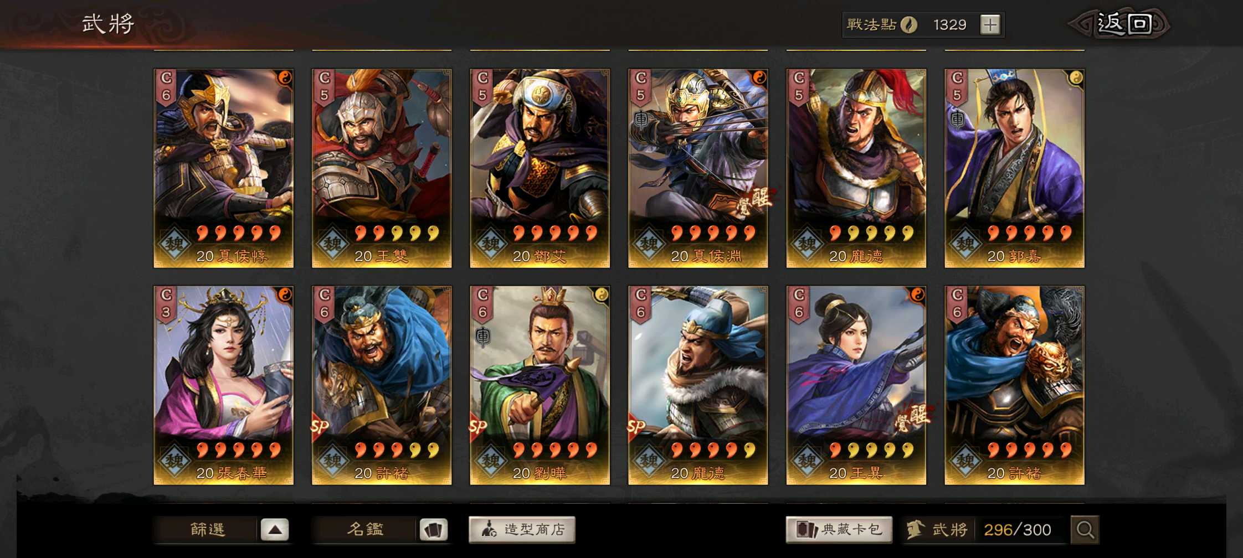This screenshot has width=1243, height=558.
Task: Open the 篩選 filter menu
Action: (208, 530)
